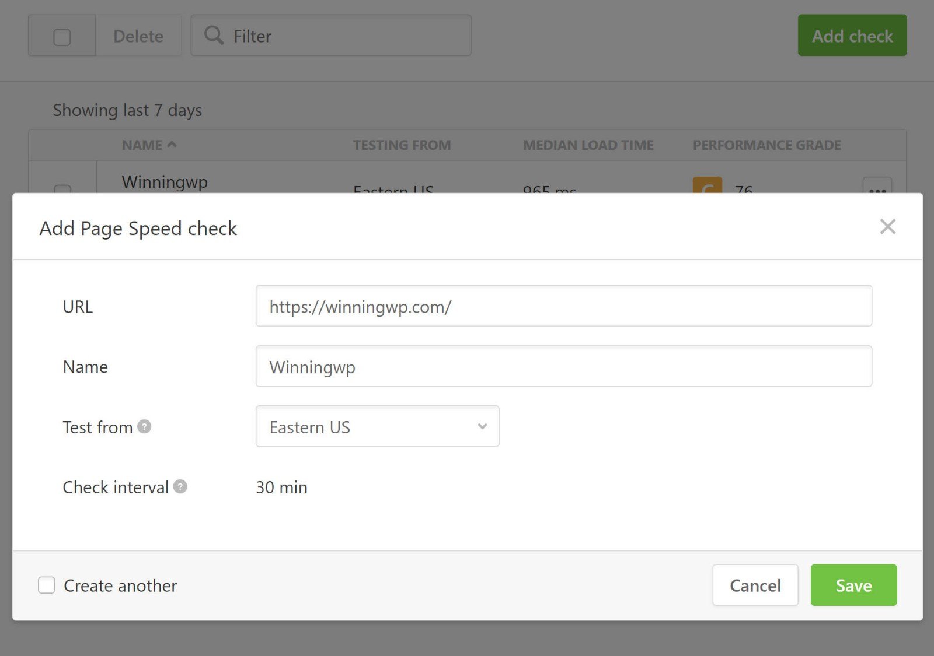The height and width of the screenshot is (656, 934).
Task: Toggle the select-all checkbox beside Delete
Action: tap(62, 37)
